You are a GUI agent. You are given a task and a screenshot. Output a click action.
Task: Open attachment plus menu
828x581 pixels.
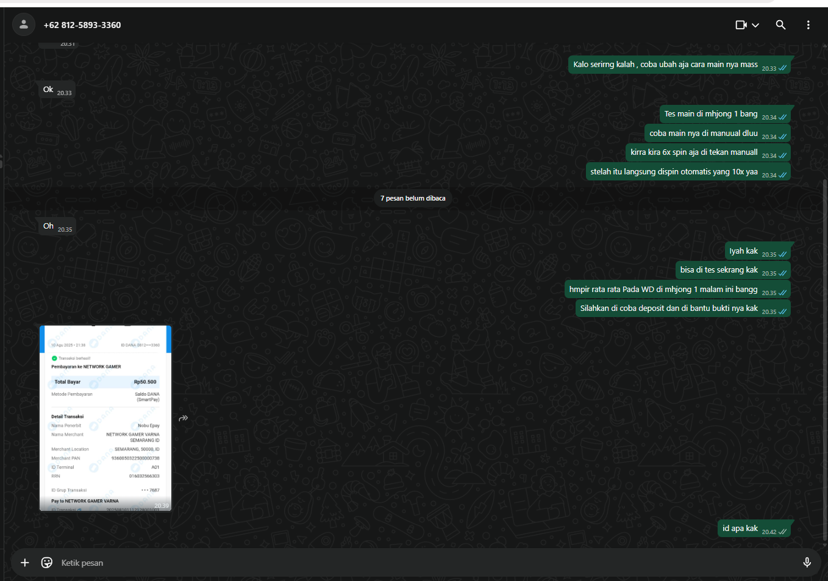tap(25, 563)
